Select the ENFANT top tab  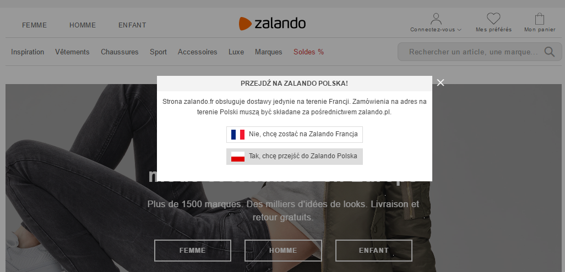click(x=132, y=25)
